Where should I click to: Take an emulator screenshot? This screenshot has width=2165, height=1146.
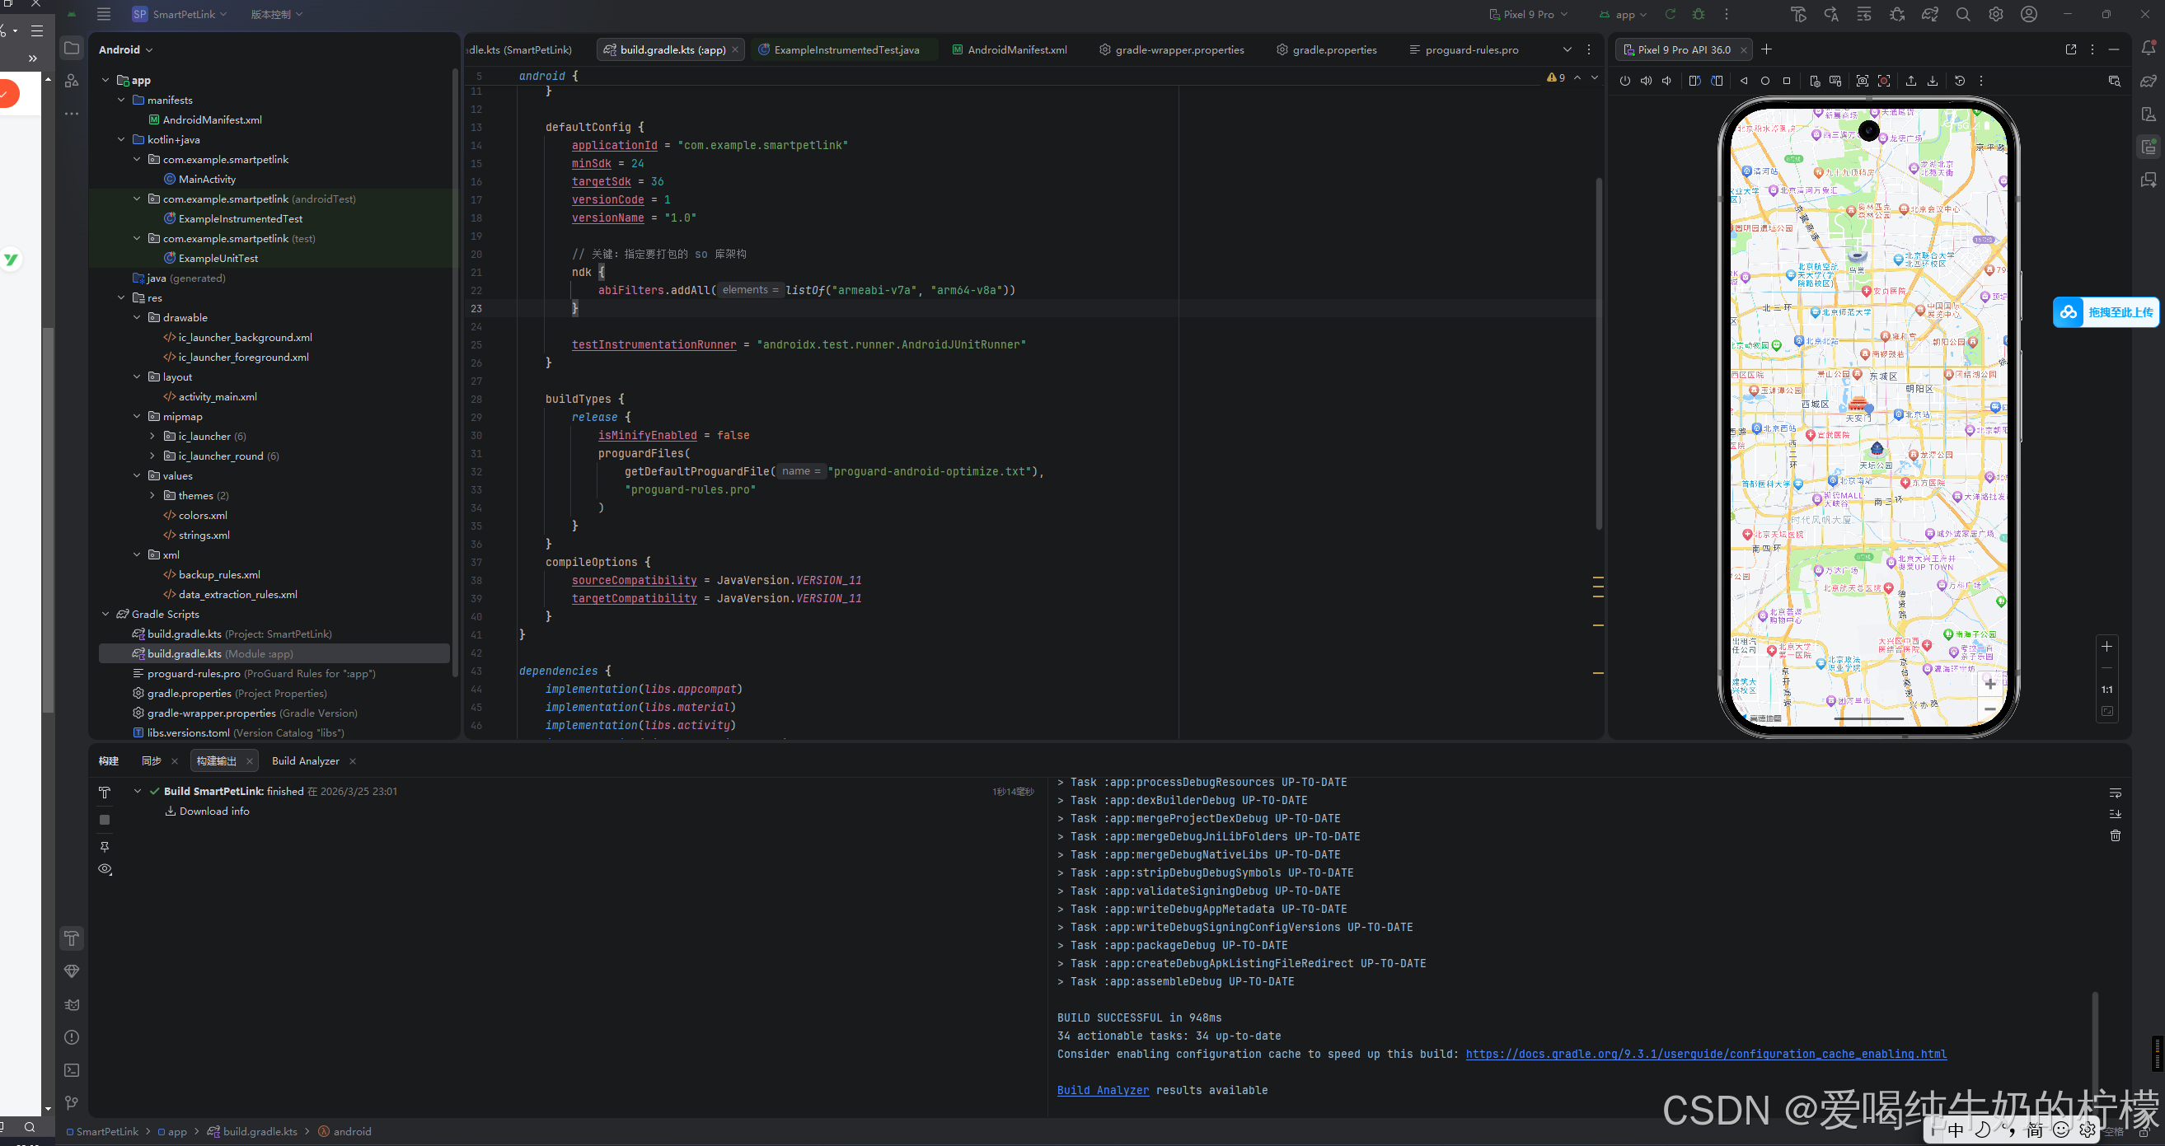click(x=1862, y=82)
